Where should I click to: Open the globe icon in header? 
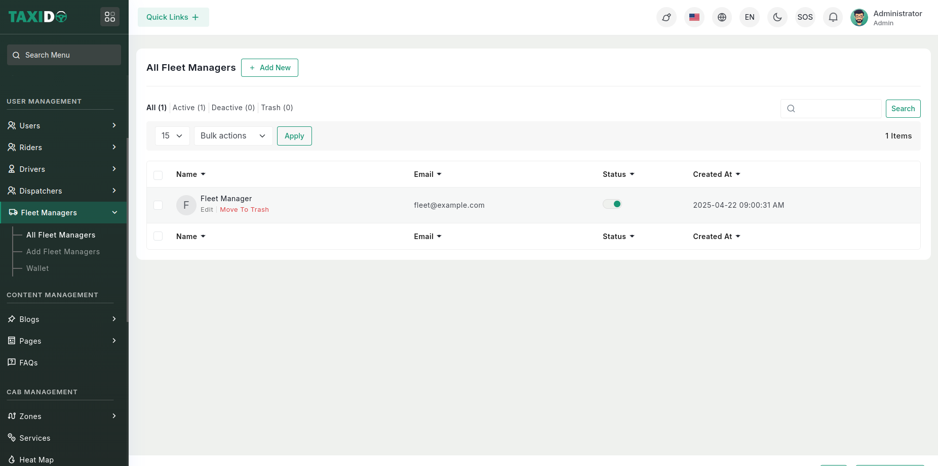[722, 17]
